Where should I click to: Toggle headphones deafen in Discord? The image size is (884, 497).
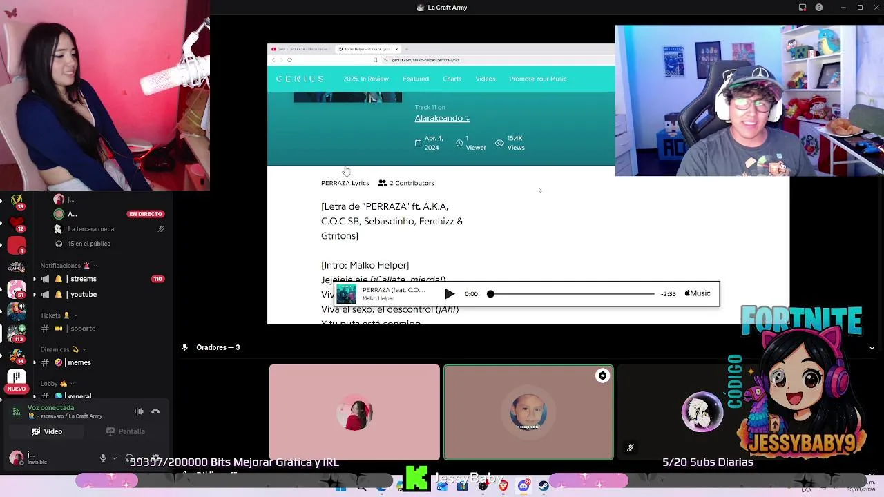pos(129,458)
